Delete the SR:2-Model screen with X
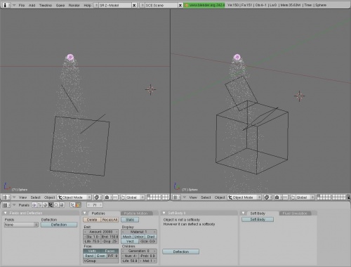This screenshot has width=351, height=267. click(134, 5)
